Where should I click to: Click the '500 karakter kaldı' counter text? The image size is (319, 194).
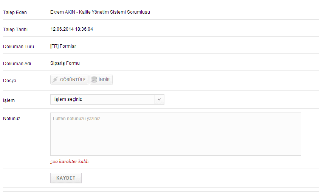click(70, 161)
